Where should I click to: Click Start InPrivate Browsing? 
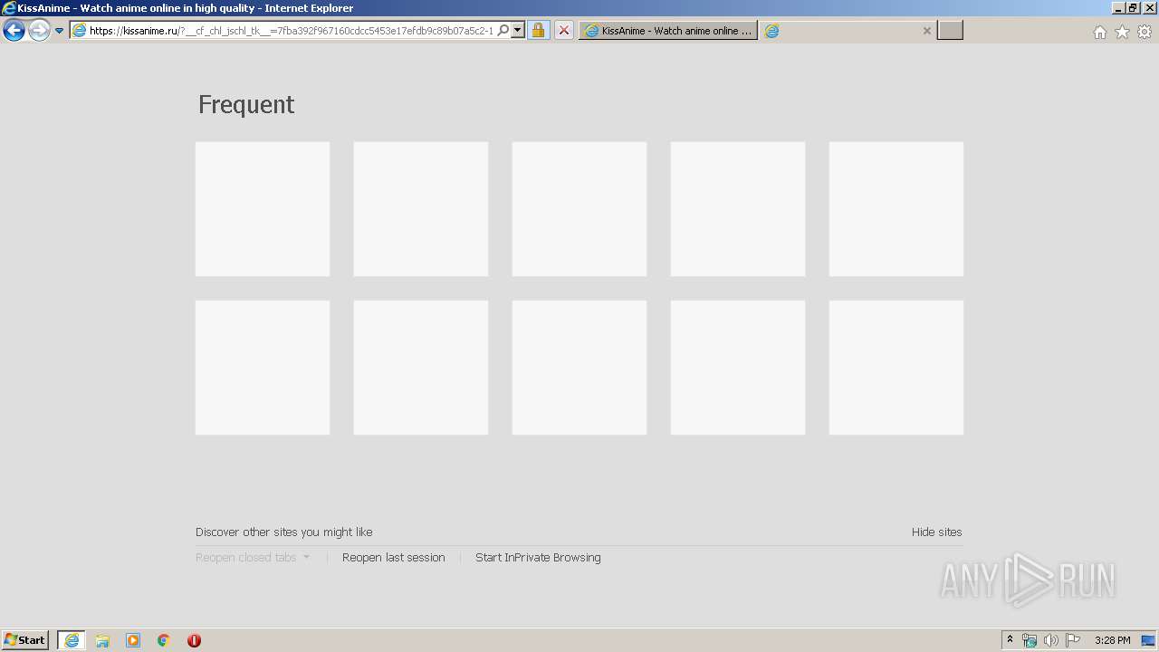point(538,558)
